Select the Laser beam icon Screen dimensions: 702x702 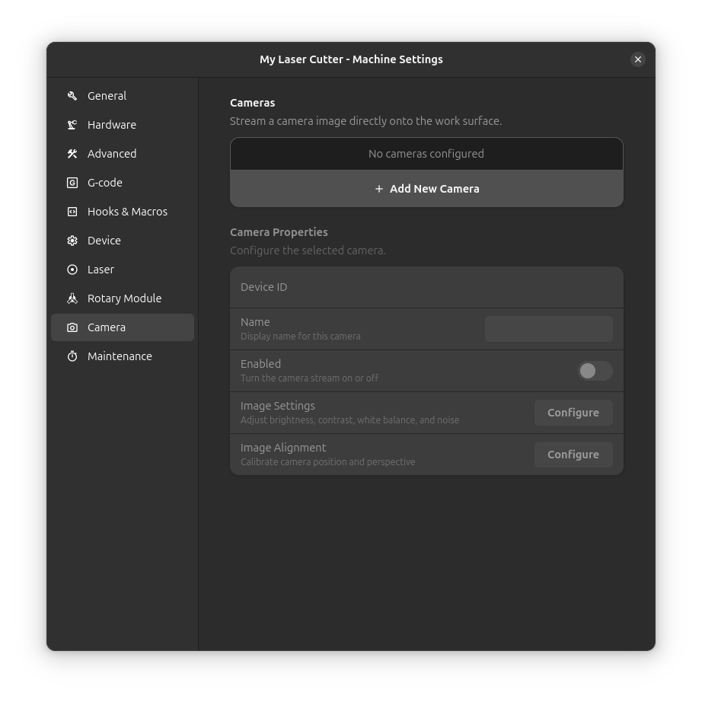(72, 270)
